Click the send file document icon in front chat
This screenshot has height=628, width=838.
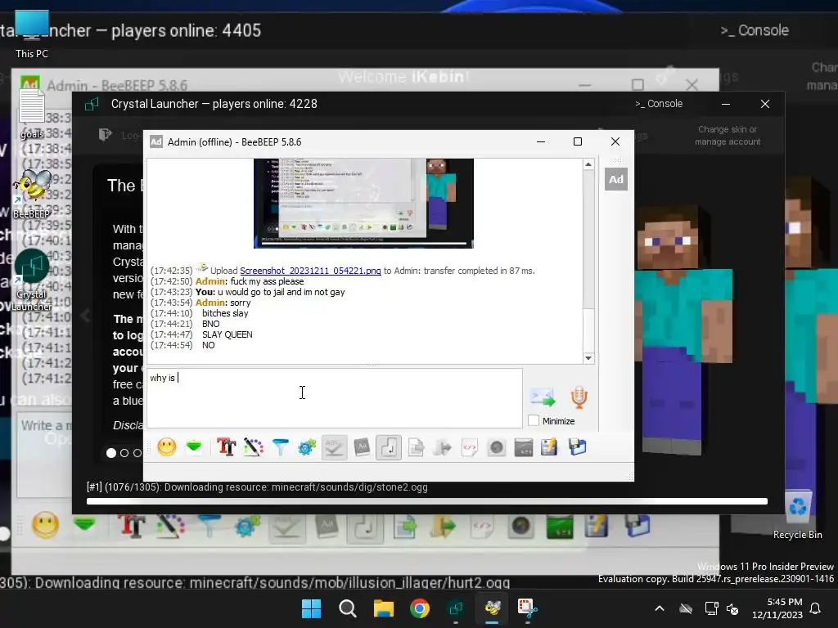415,447
